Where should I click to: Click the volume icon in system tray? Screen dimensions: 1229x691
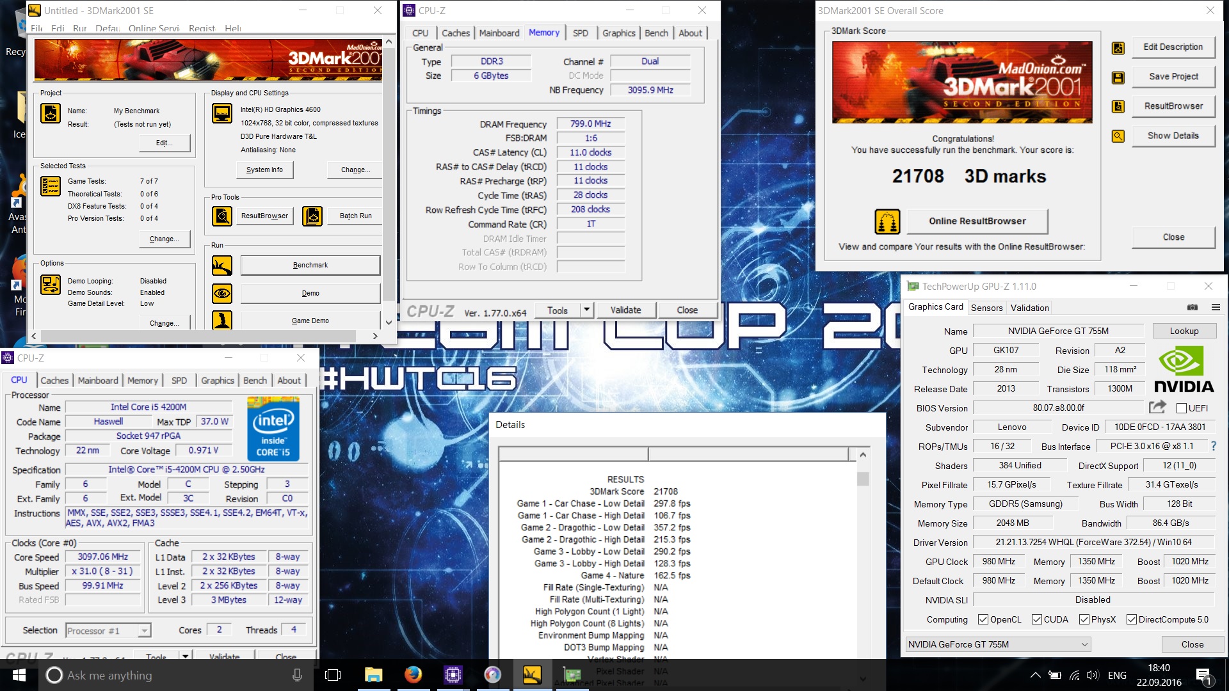coord(1093,675)
